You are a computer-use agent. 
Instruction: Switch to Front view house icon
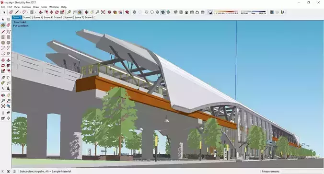coord(186,12)
